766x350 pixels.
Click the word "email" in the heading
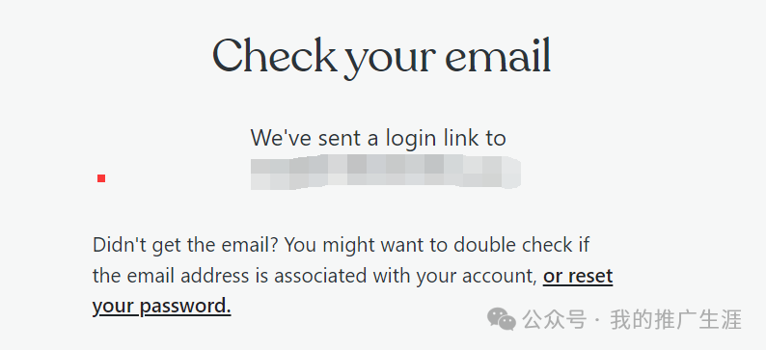tap(499, 55)
